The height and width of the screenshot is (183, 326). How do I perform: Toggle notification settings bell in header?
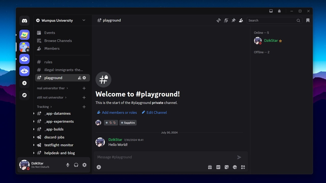click(226, 20)
